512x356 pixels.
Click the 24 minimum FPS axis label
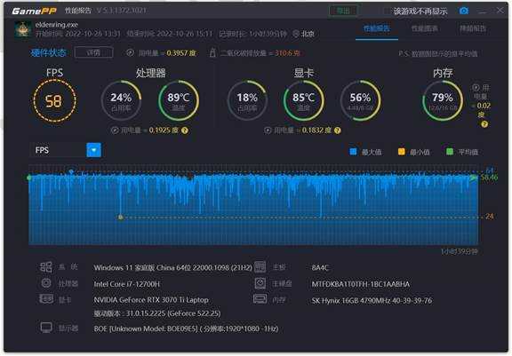coord(489,217)
